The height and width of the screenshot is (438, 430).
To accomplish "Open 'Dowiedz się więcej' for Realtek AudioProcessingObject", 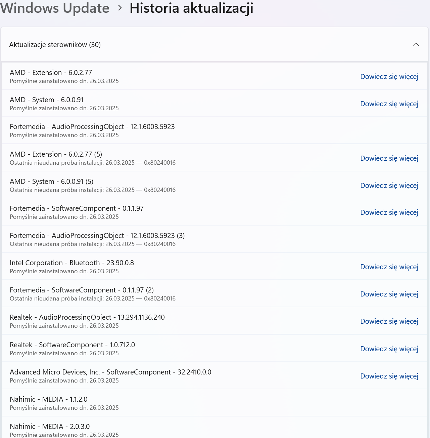I will coord(389,321).
